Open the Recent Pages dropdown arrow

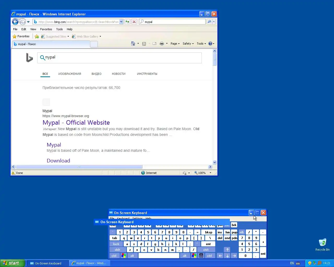28,22
